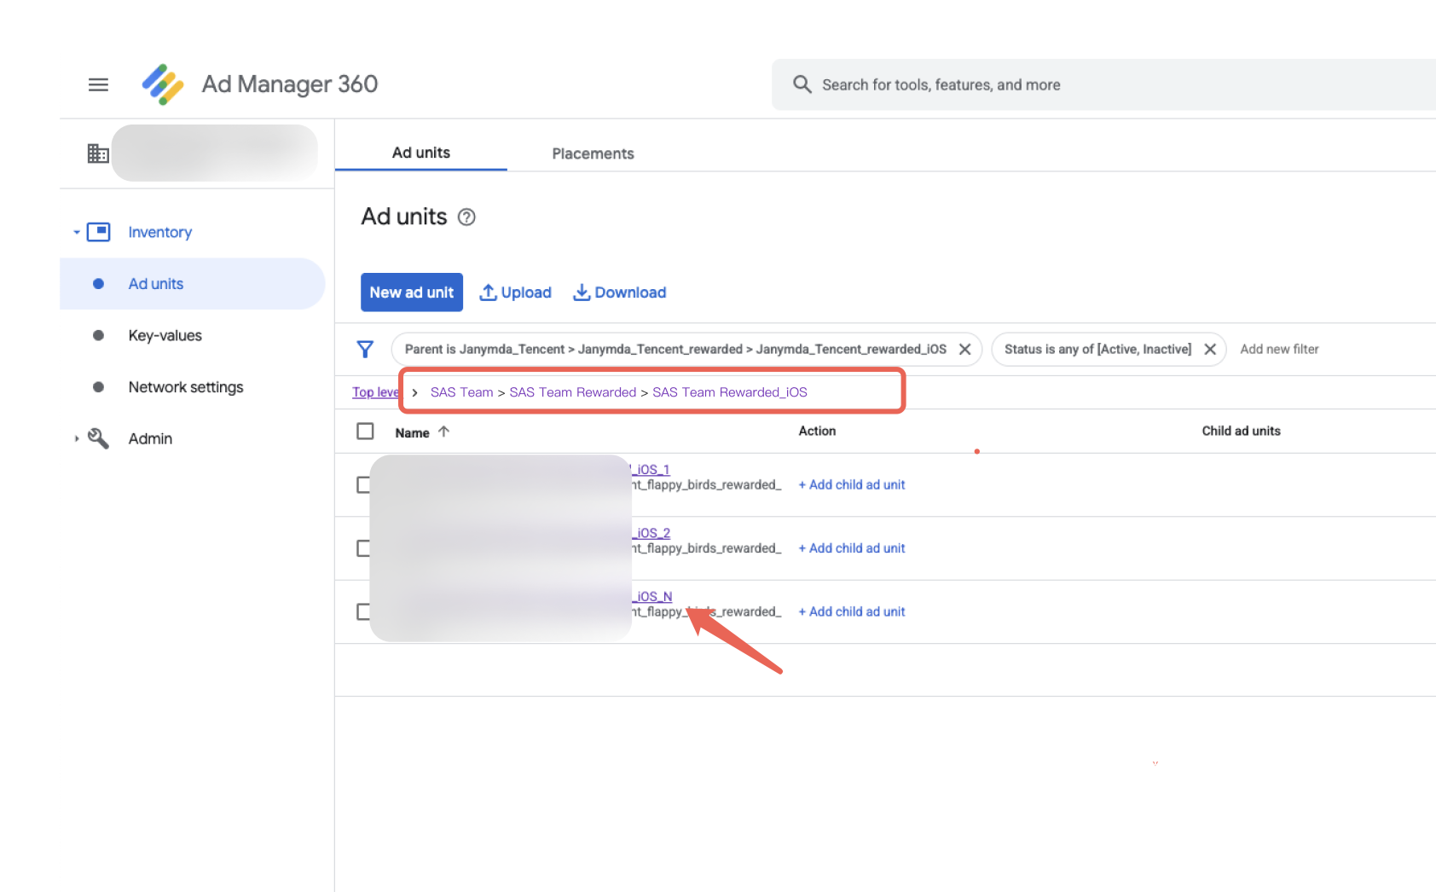Switch to the Placements tab
1436x892 pixels.
click(593, 153)
